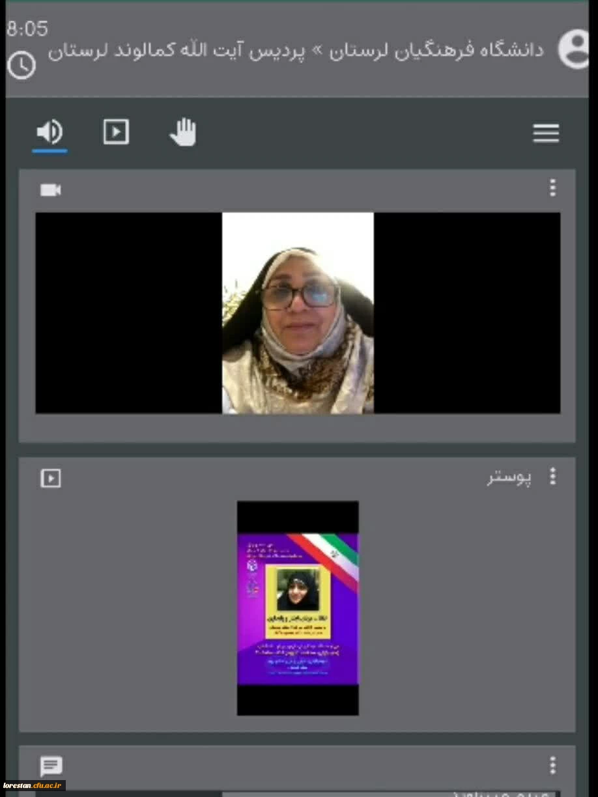The image size is (598, 797).
Task: Click the پوستر pod title label
Action: coord(509,478)
